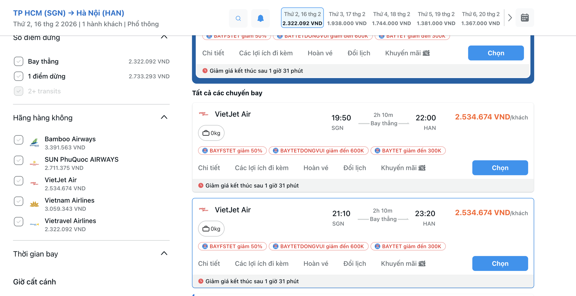Toggle the 1 điểm dừng checkbox
This screenshot has width=576, height=296.
[x=19, y=76]
